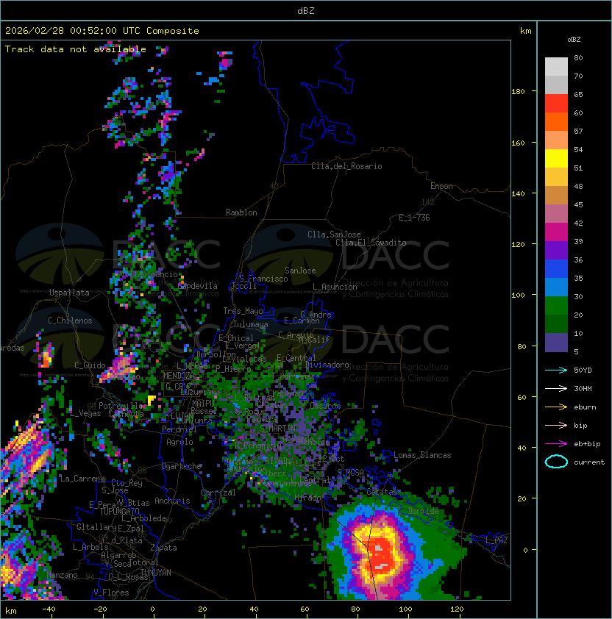612x619 pixels.
Task: Pick the dark orange swatch below the 60 label
Action: coord(556,121)
